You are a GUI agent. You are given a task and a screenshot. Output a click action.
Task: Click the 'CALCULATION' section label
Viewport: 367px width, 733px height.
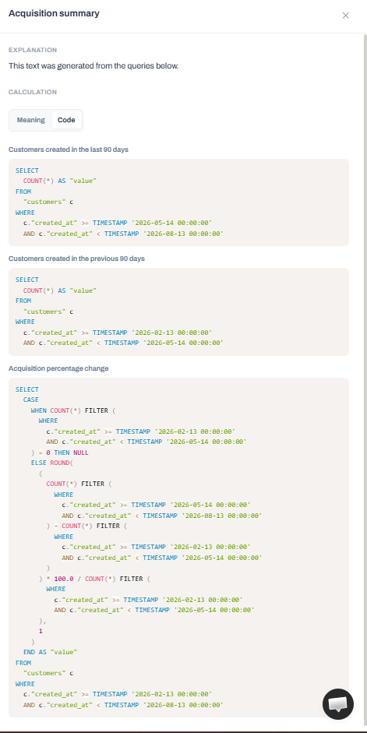click(33, 92)
